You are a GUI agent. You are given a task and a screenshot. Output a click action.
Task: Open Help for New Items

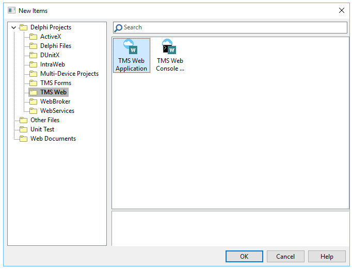(327, 257)
